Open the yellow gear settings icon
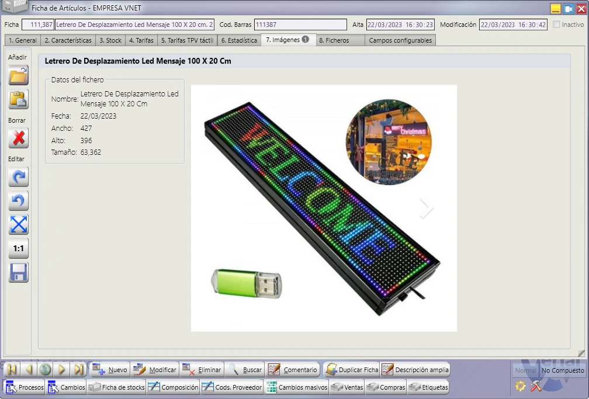Screen dimensions: 589x399 tap(520, 386)
